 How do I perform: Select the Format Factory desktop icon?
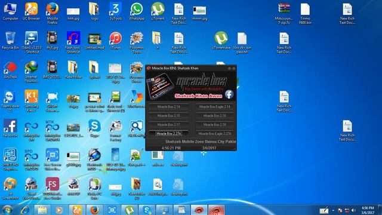click(x=115, y=130)
